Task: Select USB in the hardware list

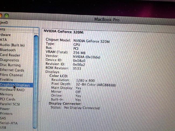Action: click(x=3, y=128)
